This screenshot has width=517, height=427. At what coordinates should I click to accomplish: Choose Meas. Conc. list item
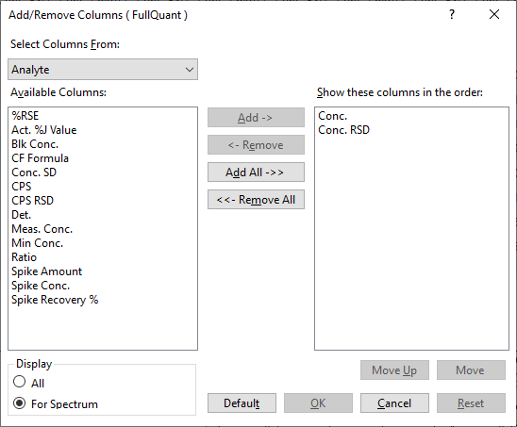click(42, 229)
